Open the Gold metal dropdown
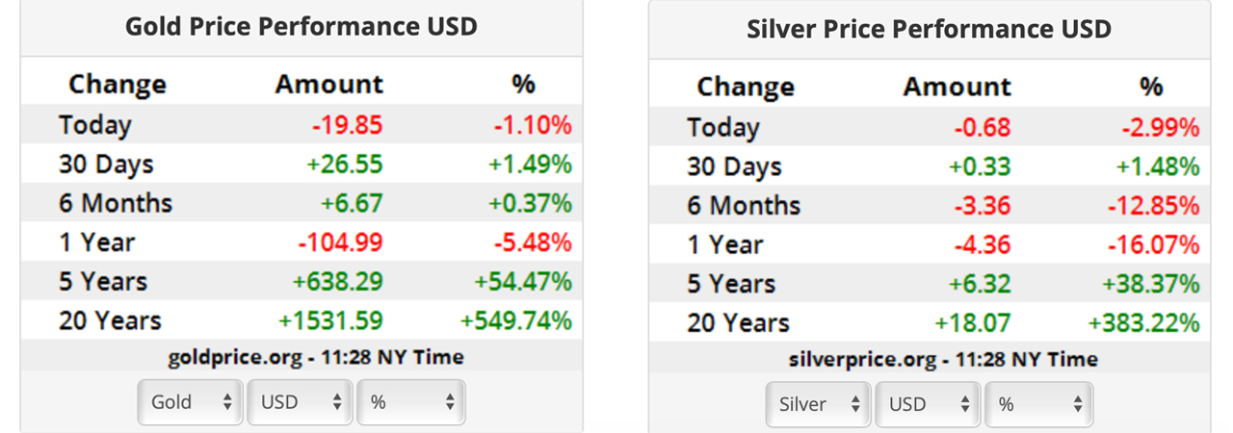The image size is (1233, 433). coord(191,402)
